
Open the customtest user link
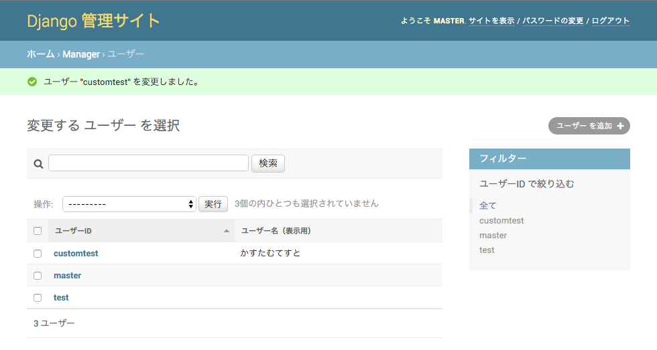click(76, 254)
